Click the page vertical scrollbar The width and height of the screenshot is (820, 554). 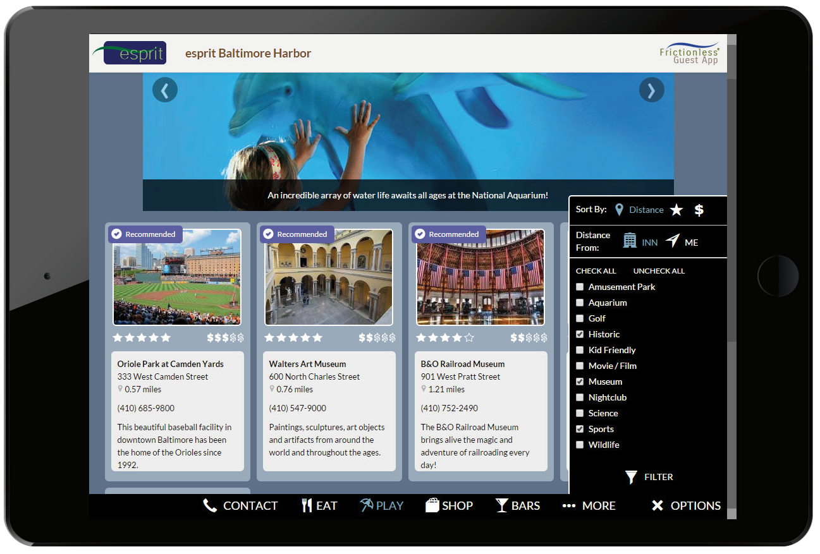point(731,276)
